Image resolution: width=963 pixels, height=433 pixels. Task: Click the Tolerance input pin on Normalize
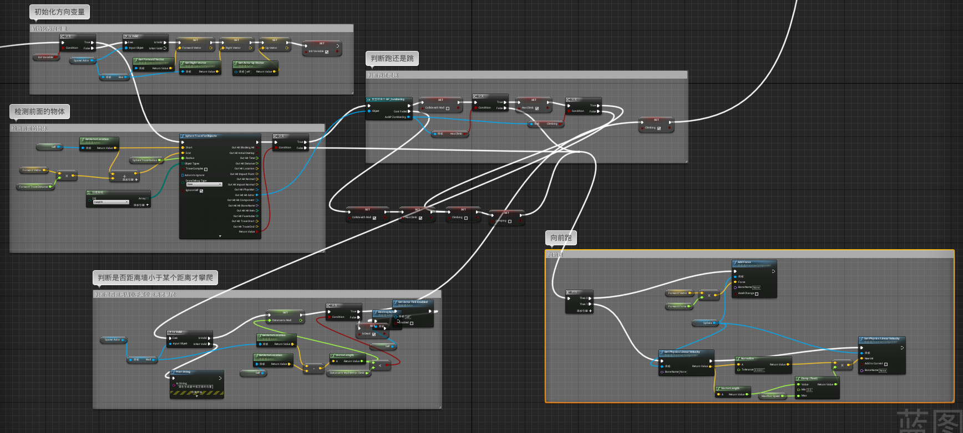[x=738, y=369]
